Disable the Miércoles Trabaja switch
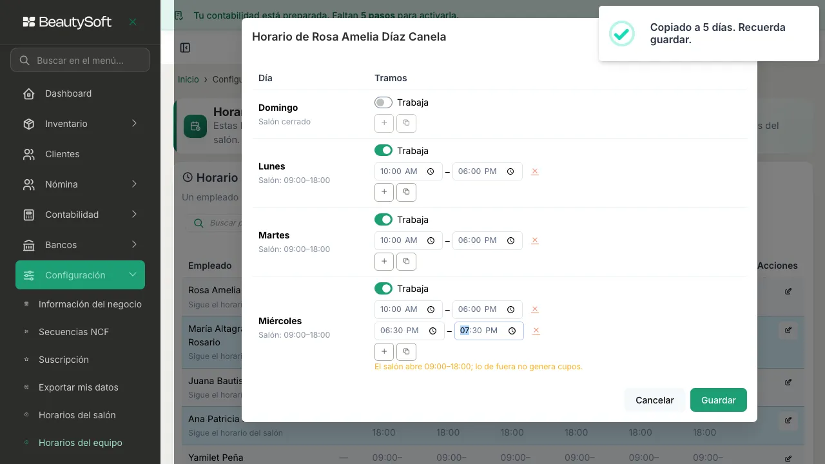The width and height of the screenshot is (825, 464). (x=383, y=289)
